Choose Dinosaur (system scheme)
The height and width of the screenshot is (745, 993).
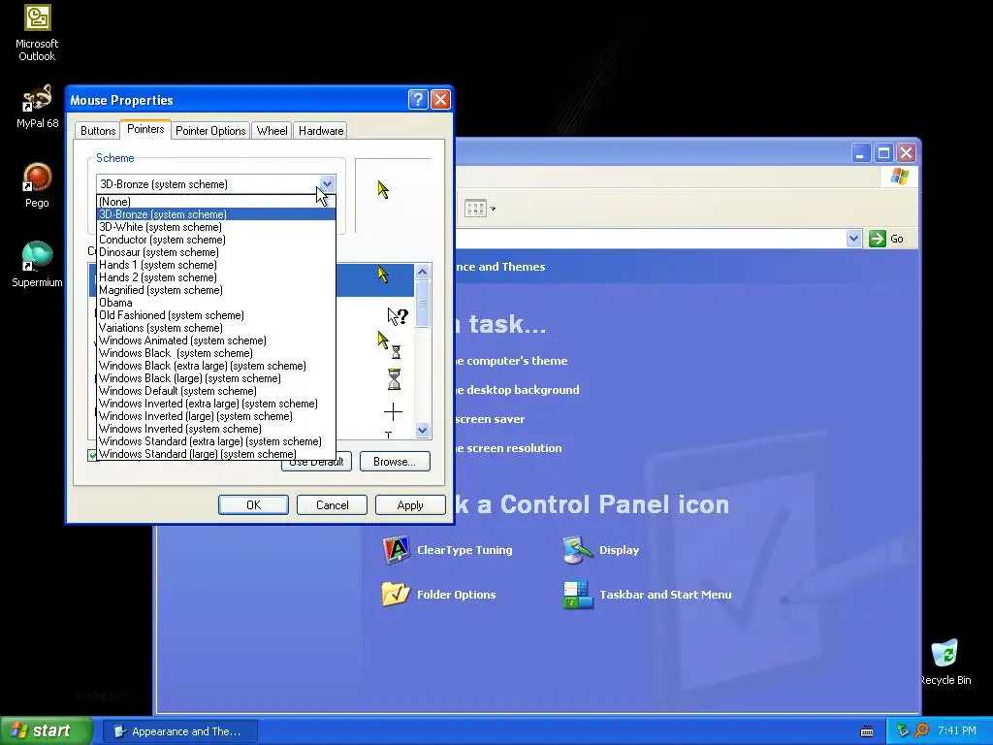pos(216,252)
